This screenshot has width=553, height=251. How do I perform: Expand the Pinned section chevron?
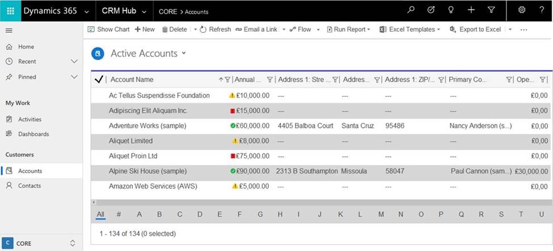[x=74, y=77]
